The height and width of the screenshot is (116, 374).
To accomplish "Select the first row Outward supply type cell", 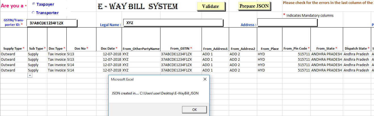I will 14,54.
